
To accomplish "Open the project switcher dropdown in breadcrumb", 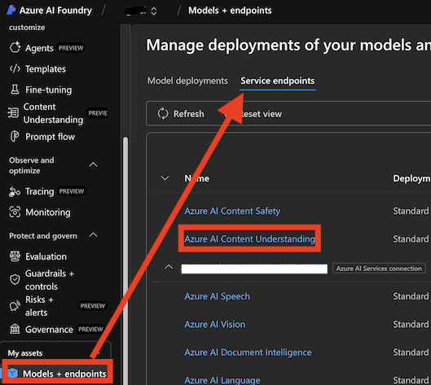I will tap(141, 11).
